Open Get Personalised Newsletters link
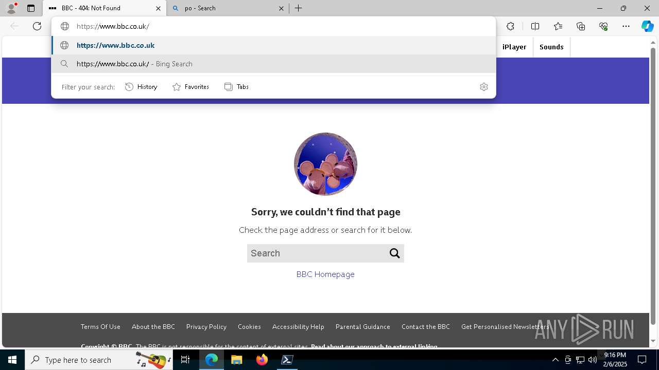The image size is (659, 370). (505, 327)
